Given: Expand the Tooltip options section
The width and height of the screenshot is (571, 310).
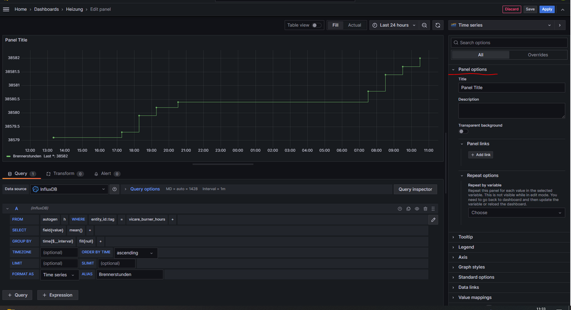Looking at the screenshot, I should 465,237.
